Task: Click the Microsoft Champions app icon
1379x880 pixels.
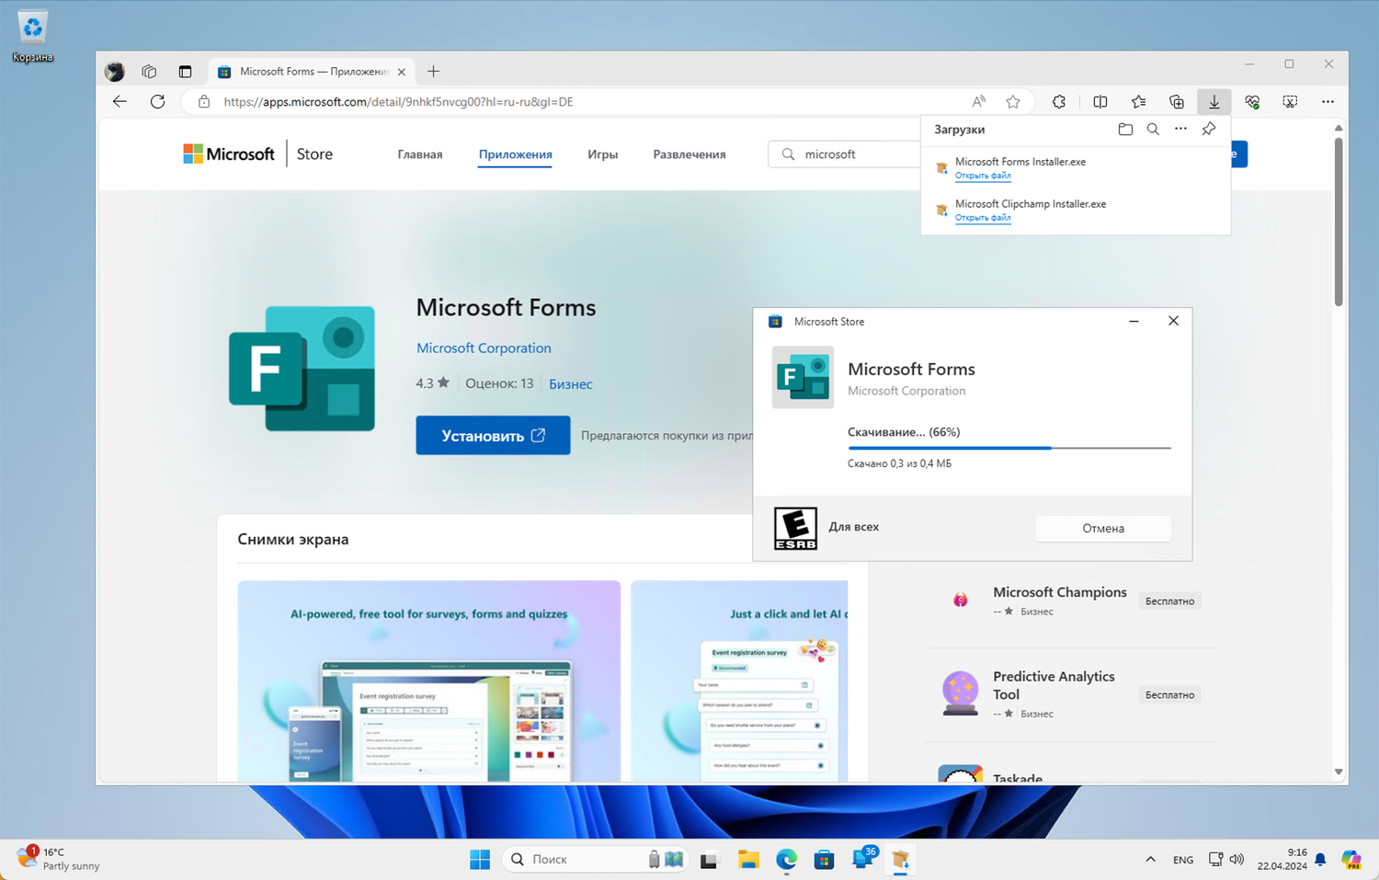Action: (x=960, y=600)
